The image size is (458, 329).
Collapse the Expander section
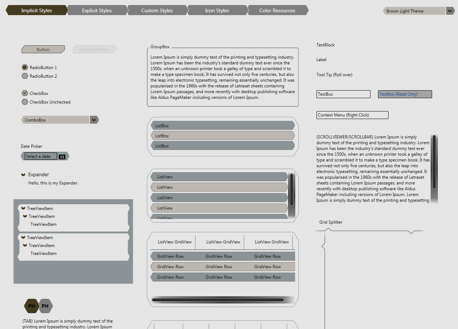[x=23, y=174]
